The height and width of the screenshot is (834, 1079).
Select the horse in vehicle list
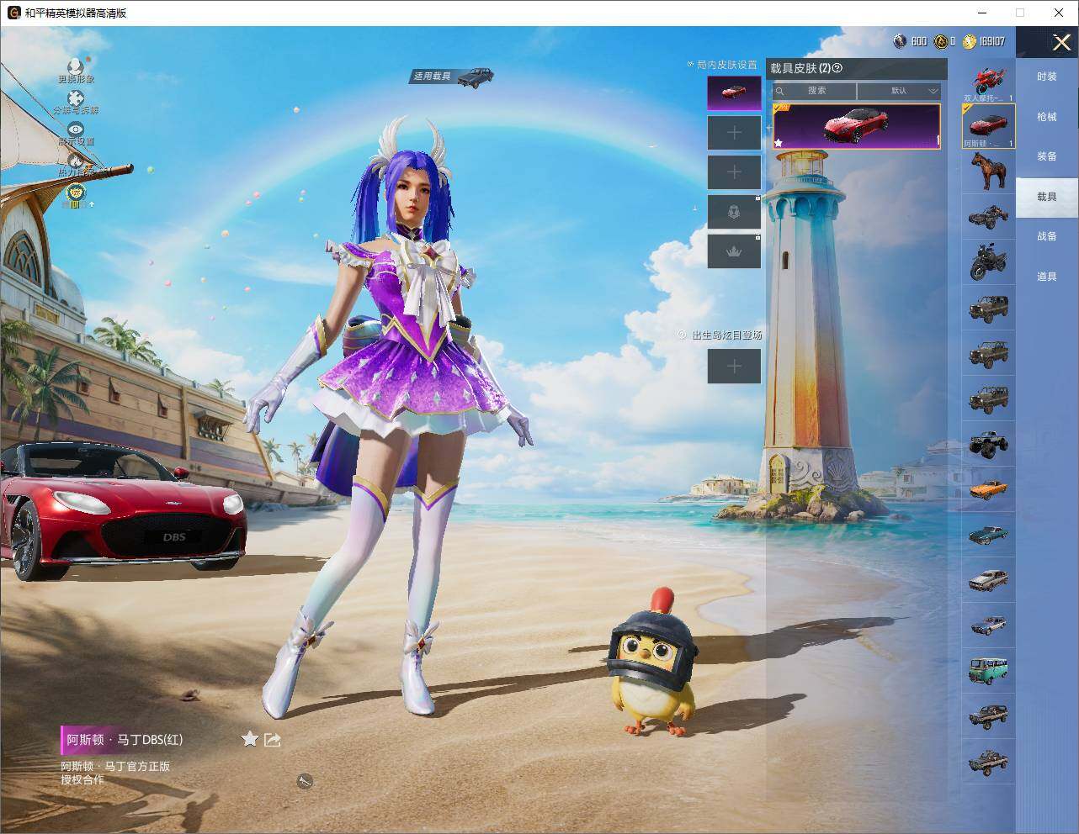pos(988,172)
